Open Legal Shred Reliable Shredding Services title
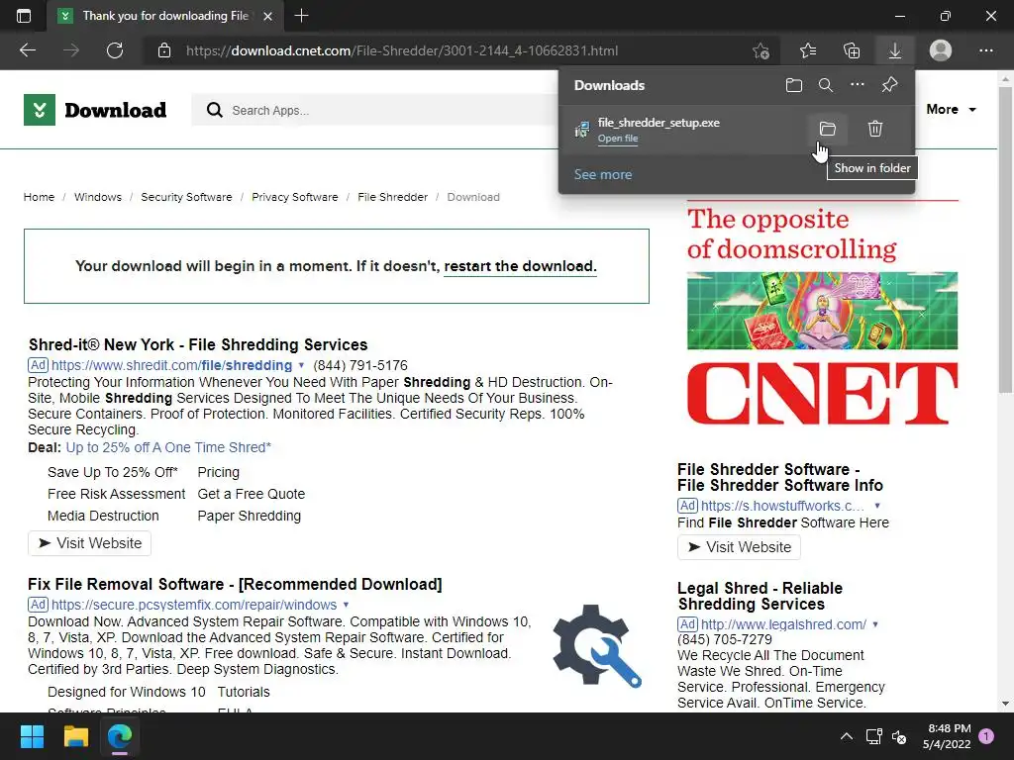This screenshot has width=1014, height=760. (x=760, y=596)
